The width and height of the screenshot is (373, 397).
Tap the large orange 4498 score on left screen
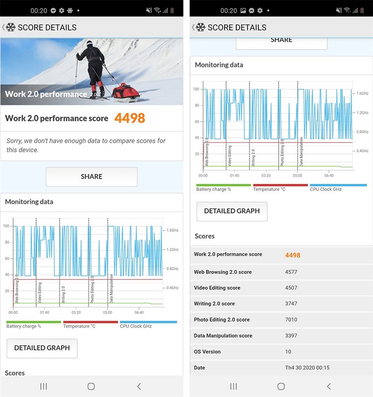coord(129,118)
